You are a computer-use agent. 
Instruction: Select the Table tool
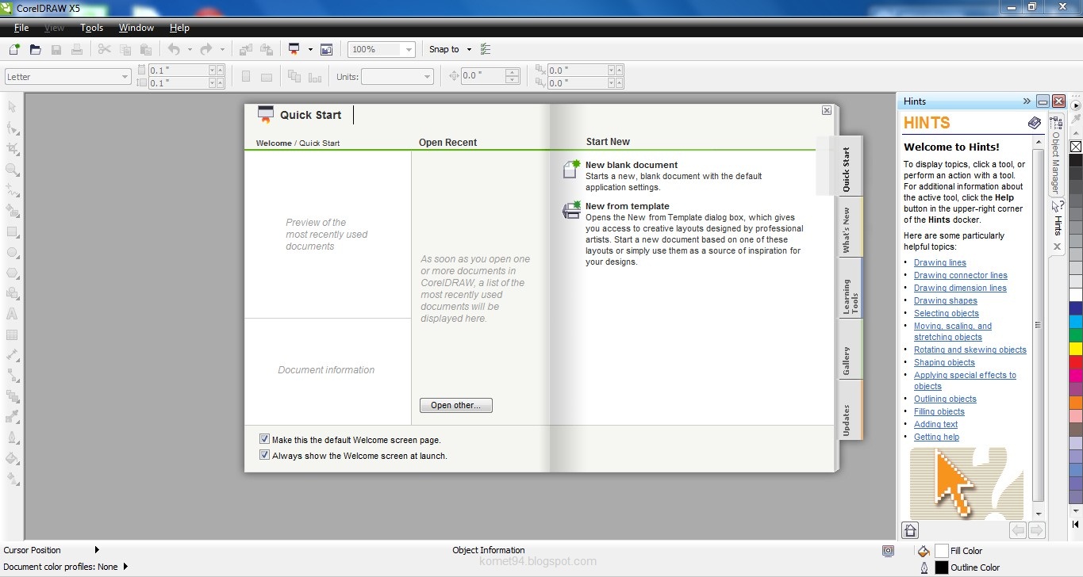(13, 334)
